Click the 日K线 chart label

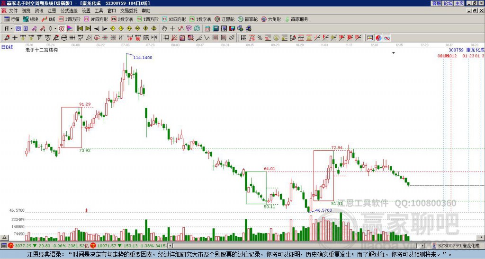(7, 47)
